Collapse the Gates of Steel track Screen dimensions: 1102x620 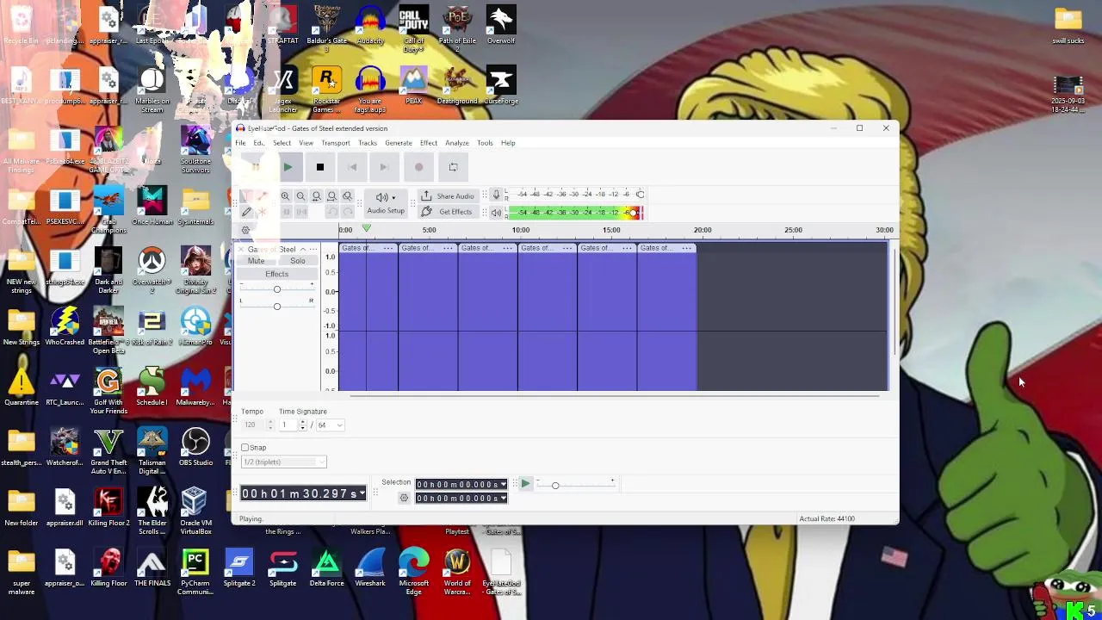click(x=302, y=250)
